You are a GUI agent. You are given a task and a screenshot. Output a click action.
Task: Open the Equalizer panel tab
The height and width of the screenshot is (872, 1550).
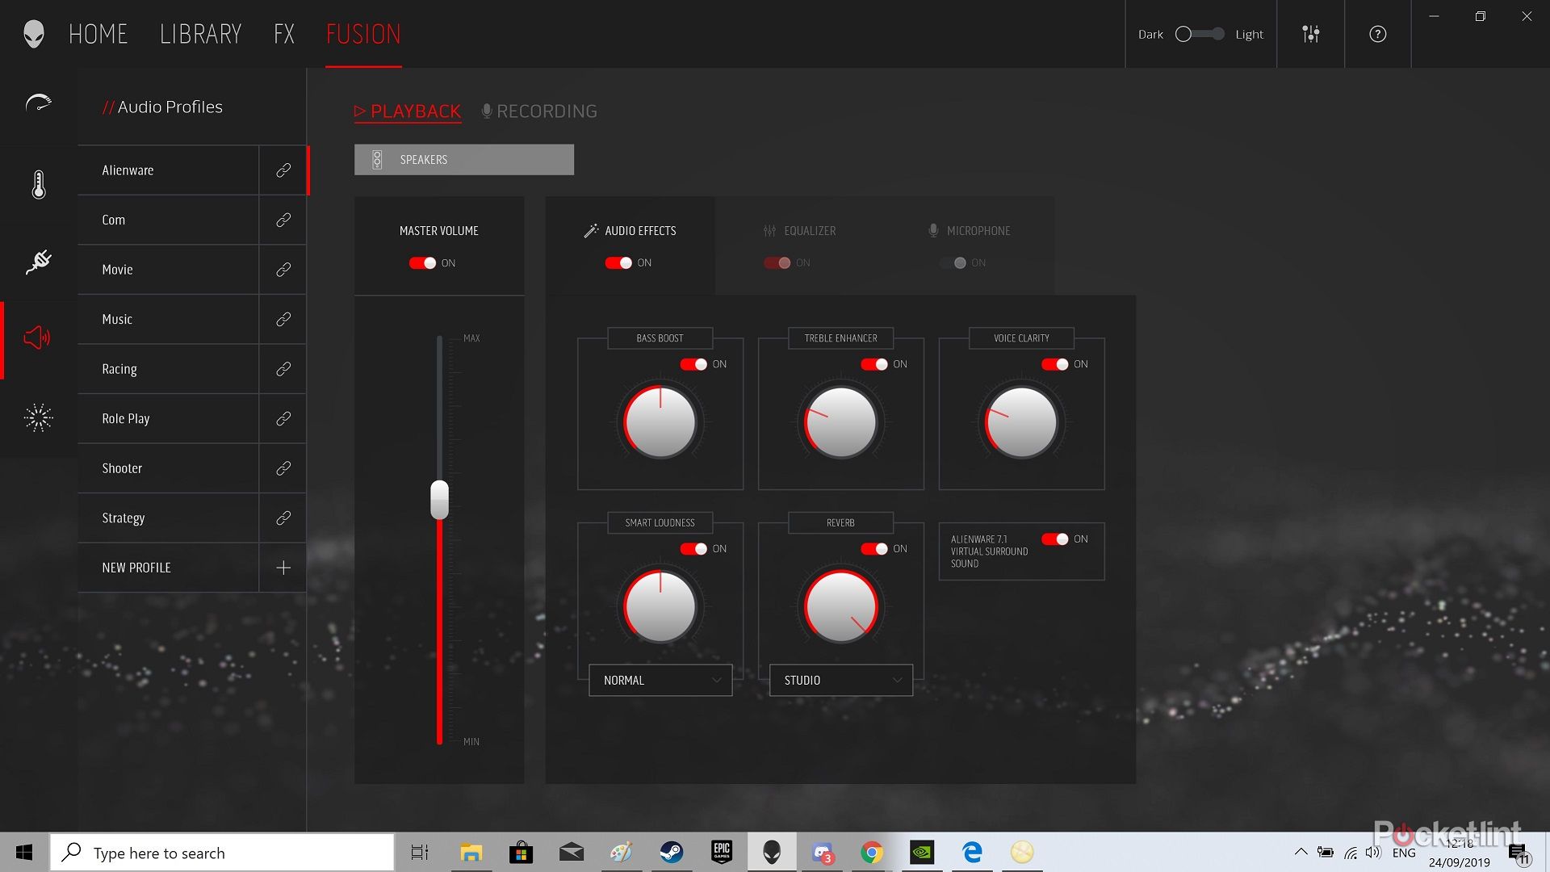(800, 231)
